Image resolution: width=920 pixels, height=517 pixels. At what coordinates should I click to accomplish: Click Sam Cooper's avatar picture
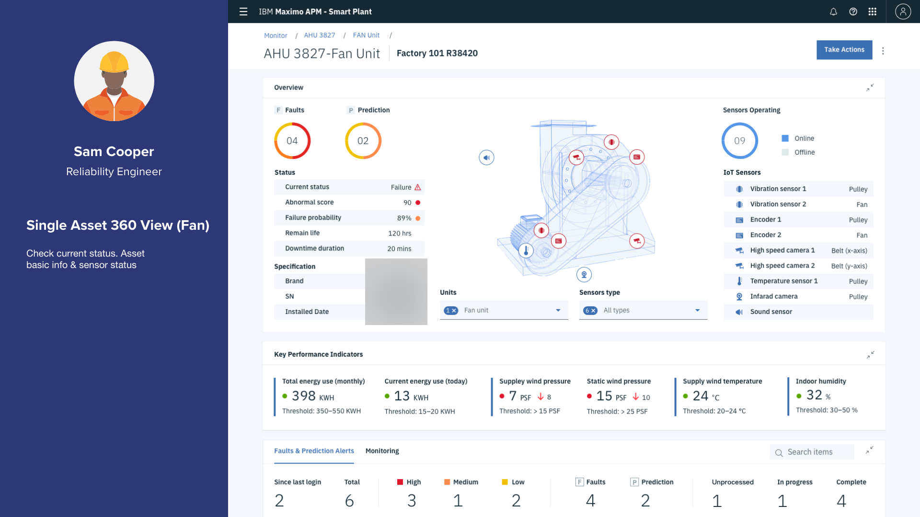[x=114, y=81]
